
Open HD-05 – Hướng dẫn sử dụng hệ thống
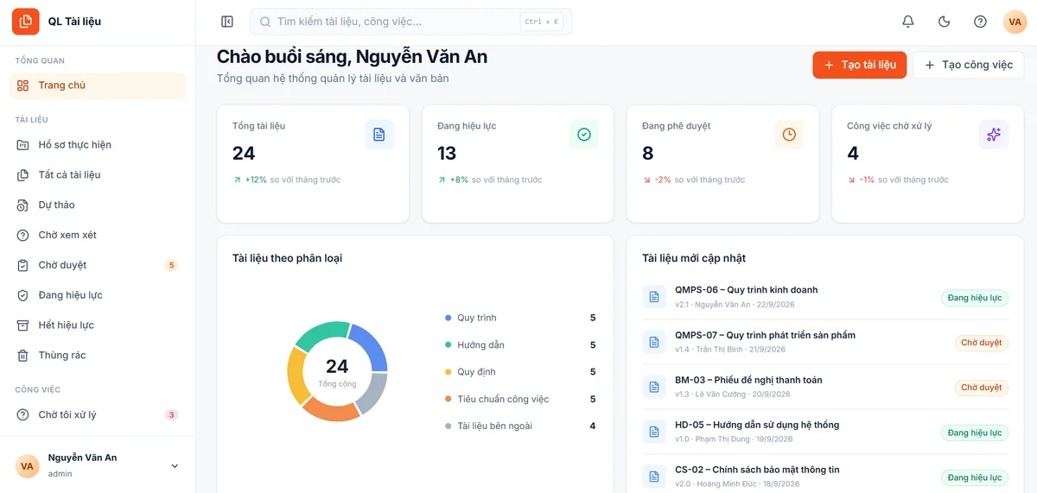[x=757, y=425]
